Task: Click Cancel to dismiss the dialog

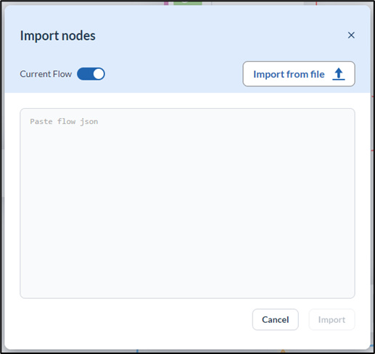Action: (x=276, y=319)
